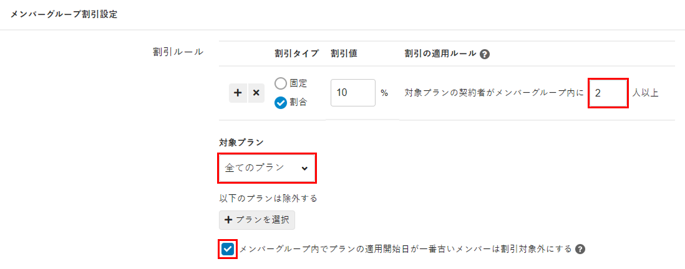
Task: Focus the 割引値 input showing 10
Action: click(352, 93)
